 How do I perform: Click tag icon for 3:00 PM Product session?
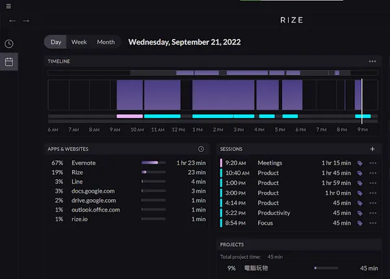(359, 193)
